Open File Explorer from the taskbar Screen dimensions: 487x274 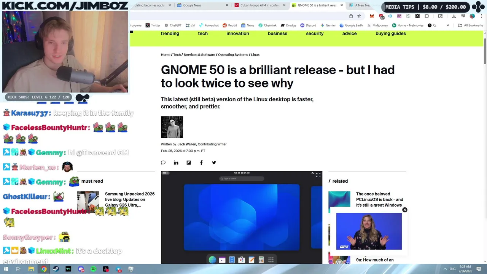click(31, 269)
